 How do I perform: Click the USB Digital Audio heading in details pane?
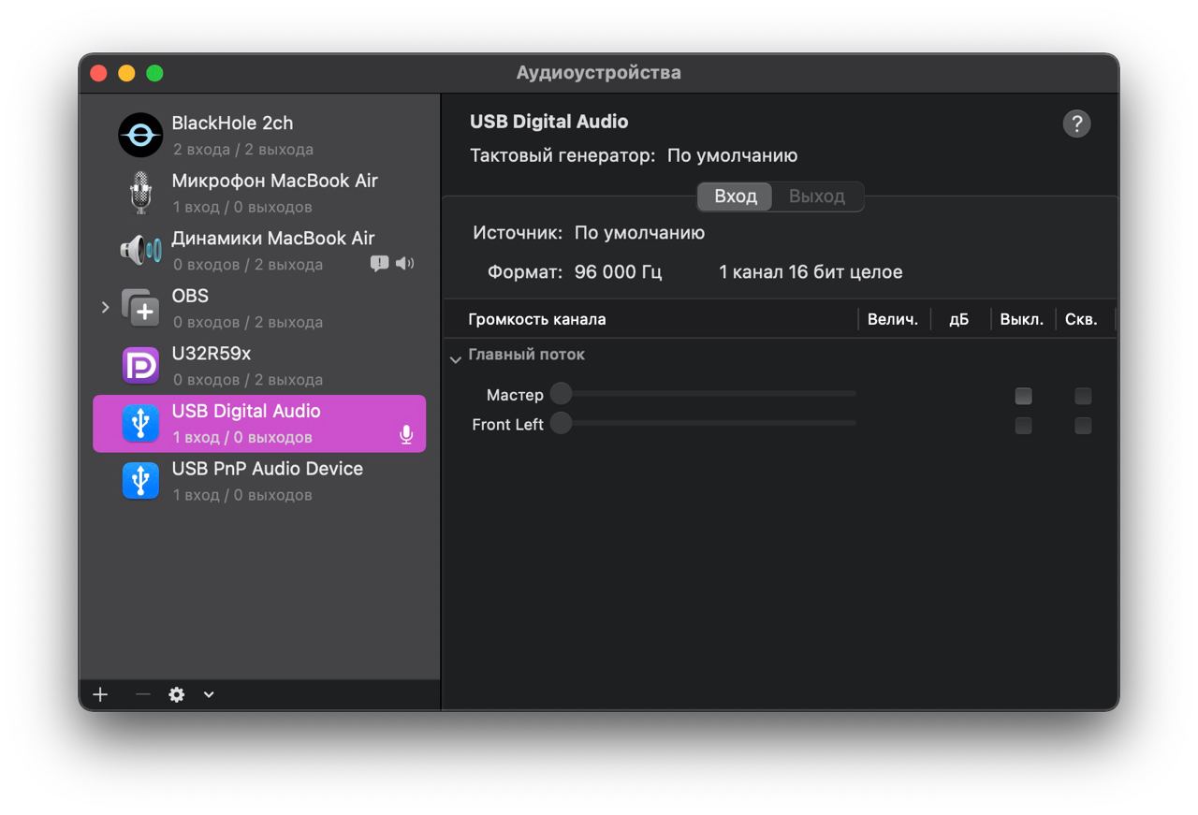pyautogui.click(x=549, y=122)
